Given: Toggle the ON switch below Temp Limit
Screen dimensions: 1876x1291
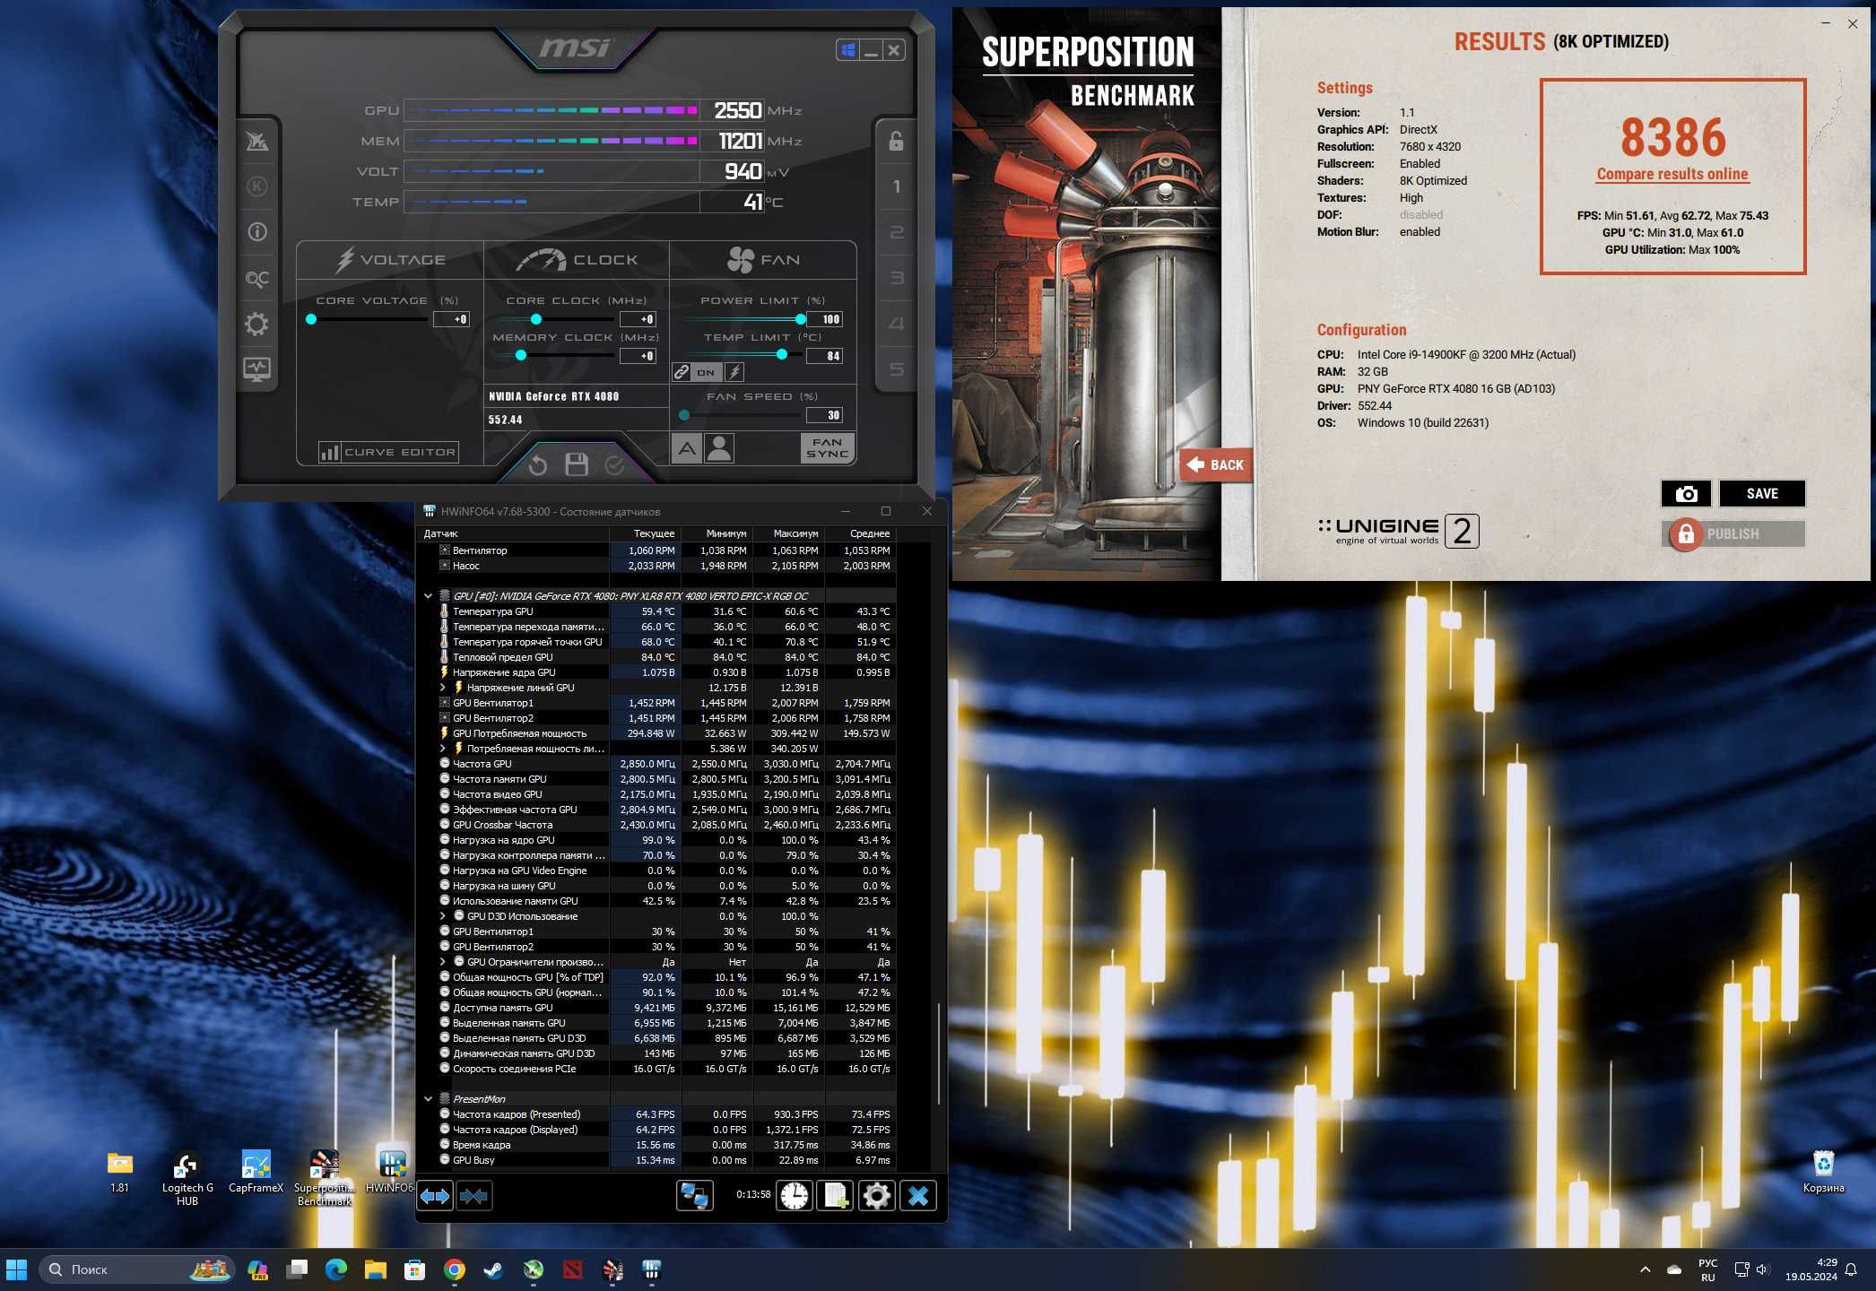Looking at the screenshot, I should point(707,372).
